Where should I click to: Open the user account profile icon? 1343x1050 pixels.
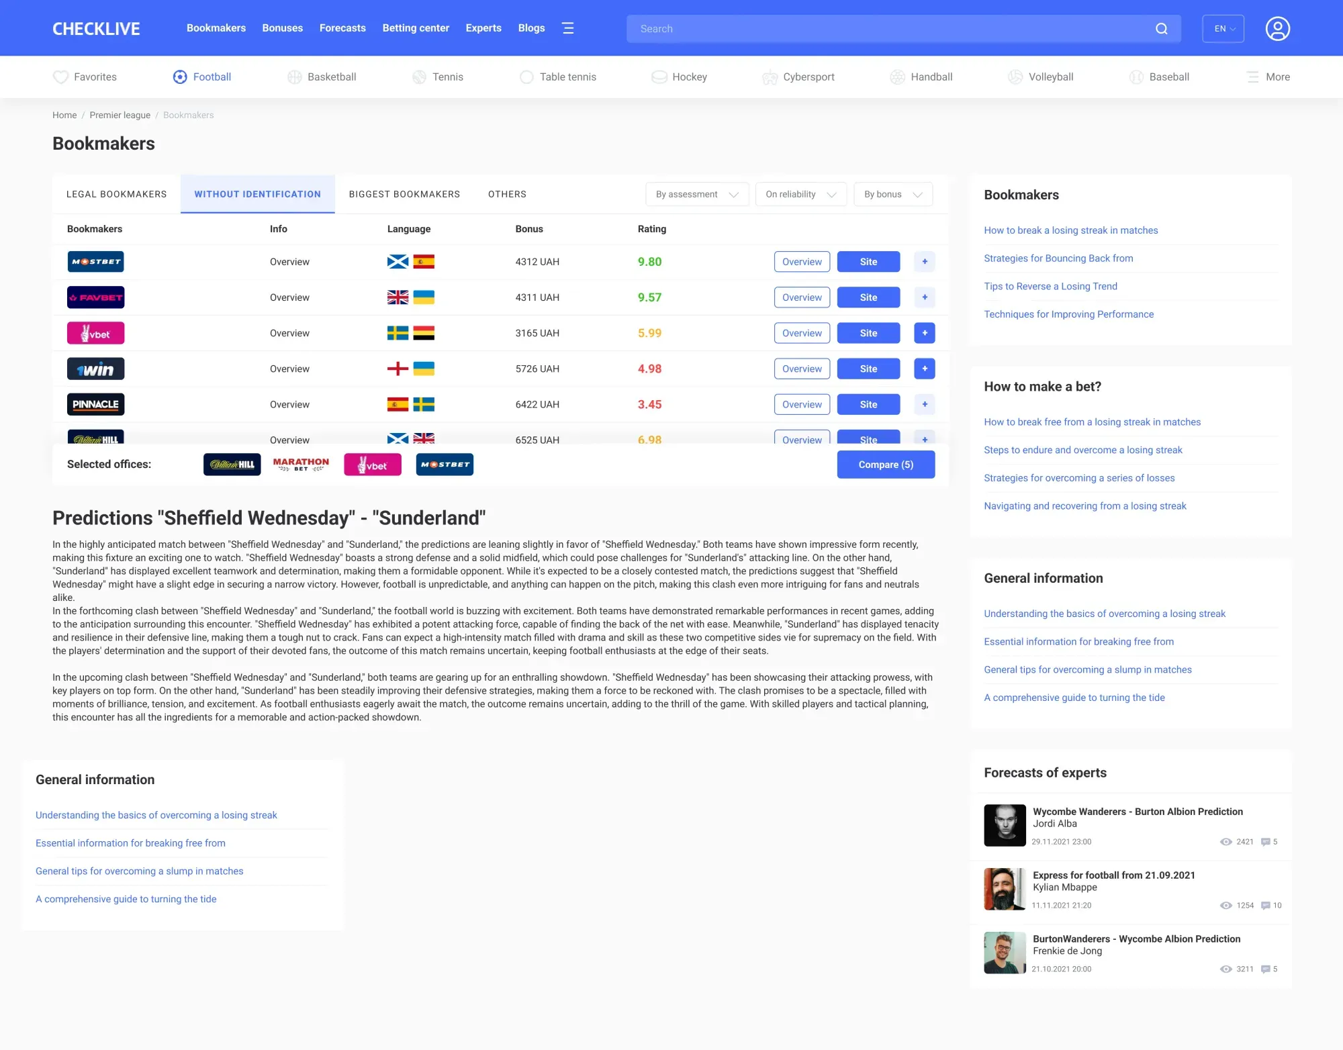point(1278,28)
